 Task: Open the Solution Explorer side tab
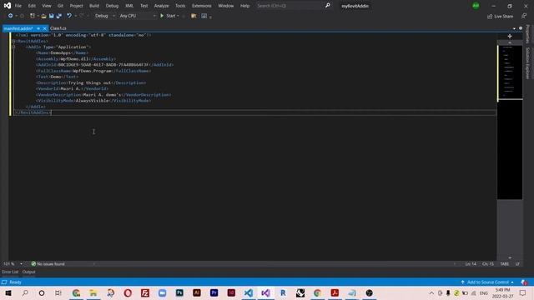pyautogui.click(x=528, y=63)
